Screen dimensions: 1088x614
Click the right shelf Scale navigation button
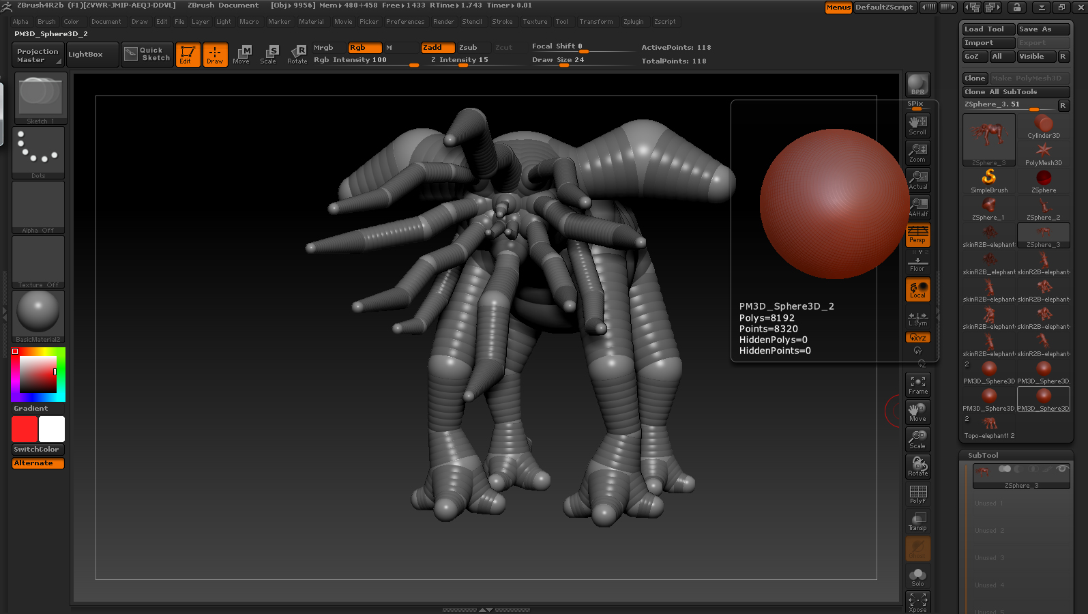[918, 439]
